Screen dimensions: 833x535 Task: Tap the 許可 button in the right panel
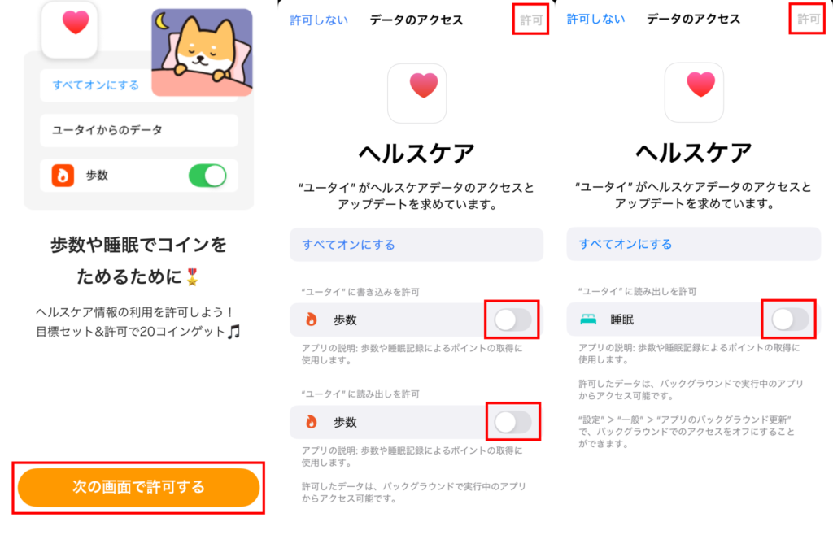(x=808, y=20)
